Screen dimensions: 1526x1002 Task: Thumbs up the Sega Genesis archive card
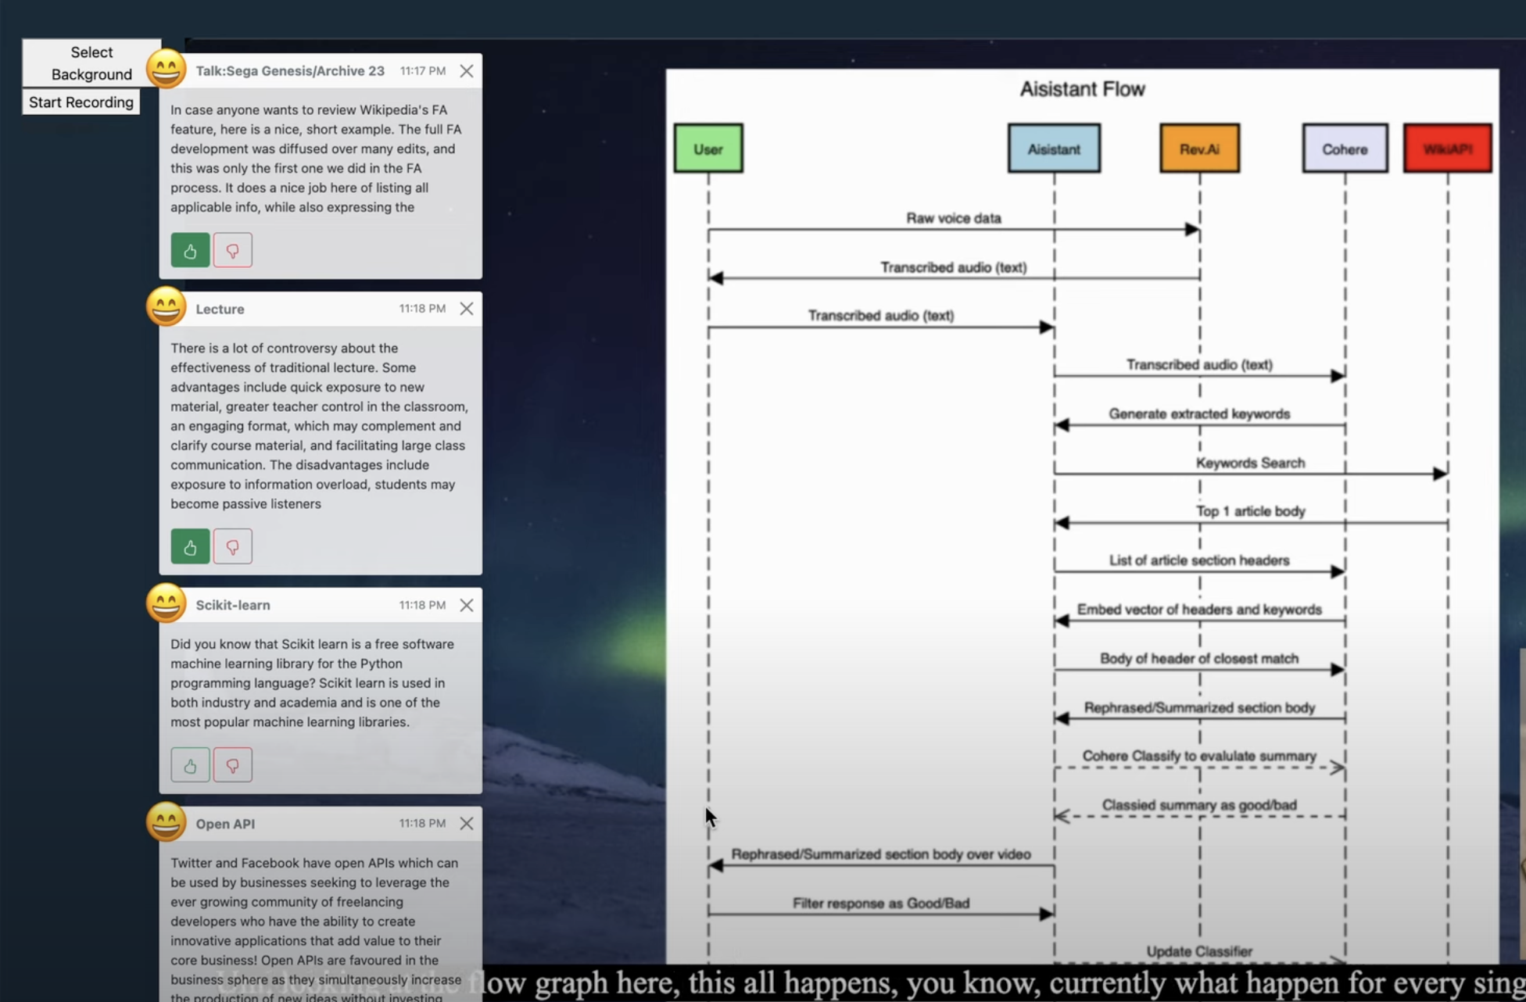(190, 250)
